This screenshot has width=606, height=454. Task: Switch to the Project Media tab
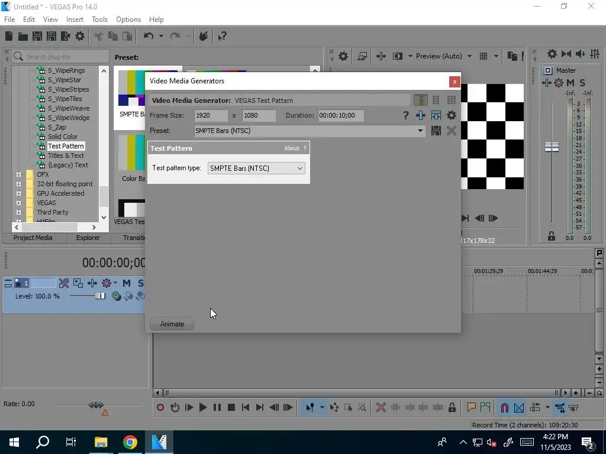pos(33,238)
